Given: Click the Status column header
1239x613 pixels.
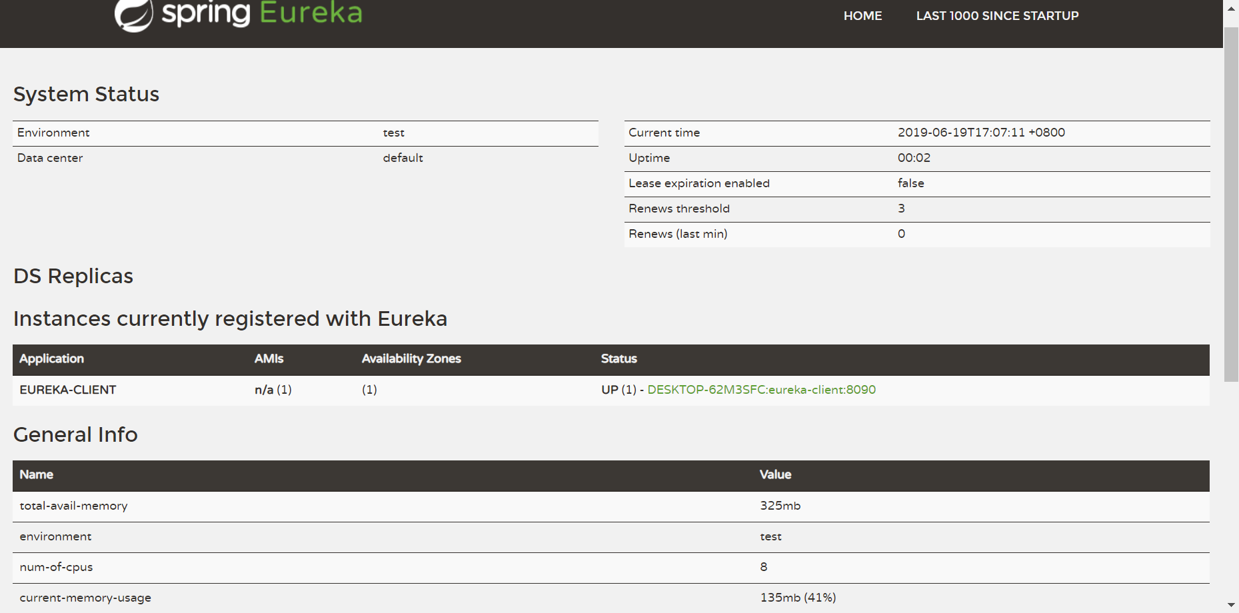Looking at the screenshot, I should pyautogui.click(x=619, y=358).
